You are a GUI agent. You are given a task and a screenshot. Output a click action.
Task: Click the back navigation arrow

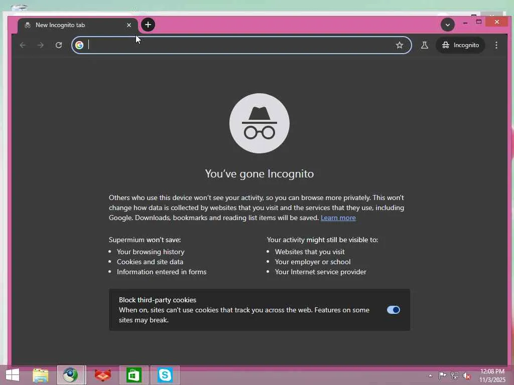pos(23,45)
